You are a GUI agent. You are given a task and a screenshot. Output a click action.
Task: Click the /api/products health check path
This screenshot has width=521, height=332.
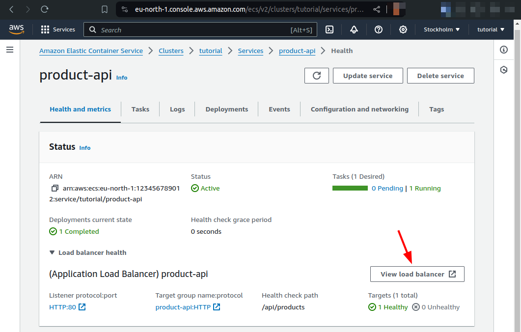click(283, 307)
